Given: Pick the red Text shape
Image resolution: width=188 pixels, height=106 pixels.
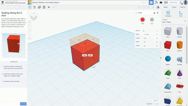Looking at the screenshot, I should click(x=179, y=86).
